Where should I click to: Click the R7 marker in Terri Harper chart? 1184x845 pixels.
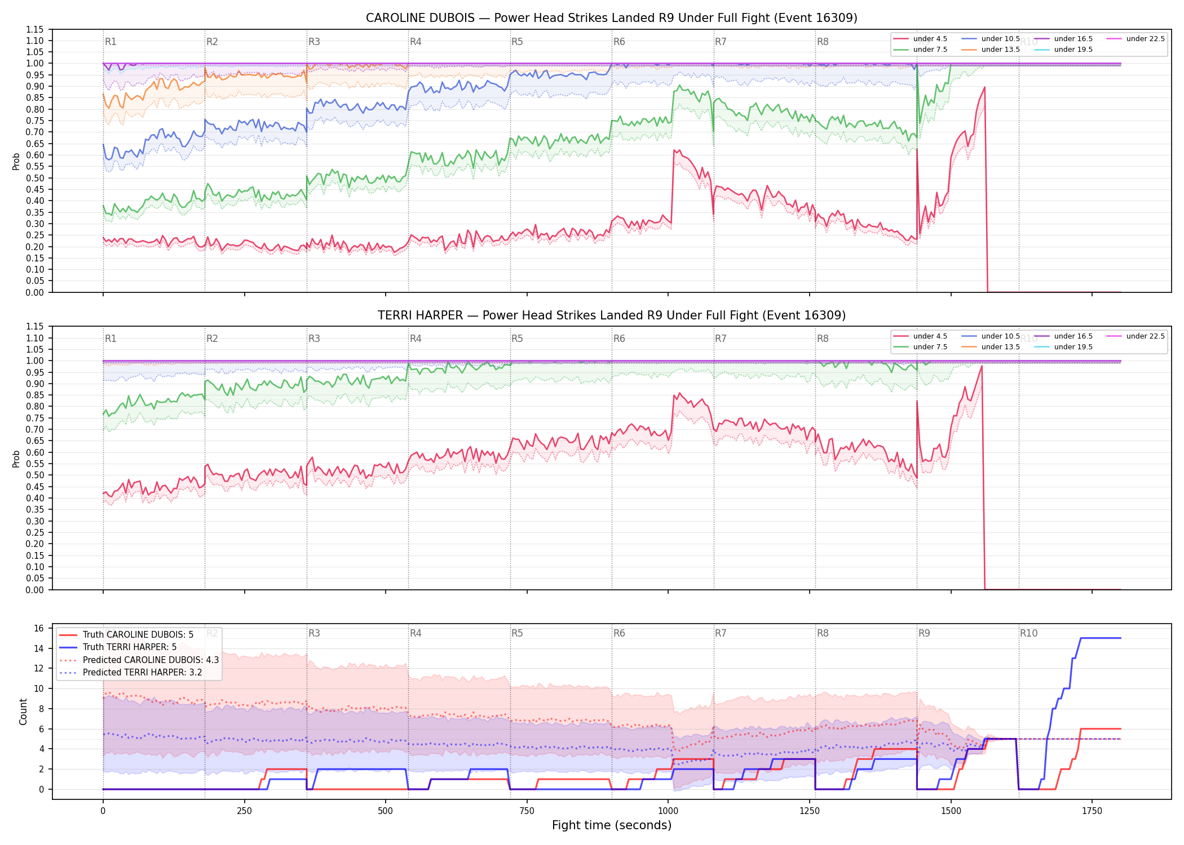pos(721,339)
